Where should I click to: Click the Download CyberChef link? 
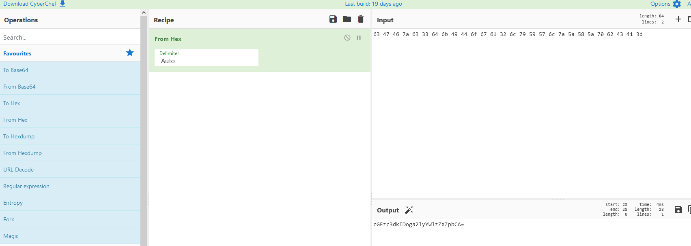pyautogui.click(x=30, y=4)
